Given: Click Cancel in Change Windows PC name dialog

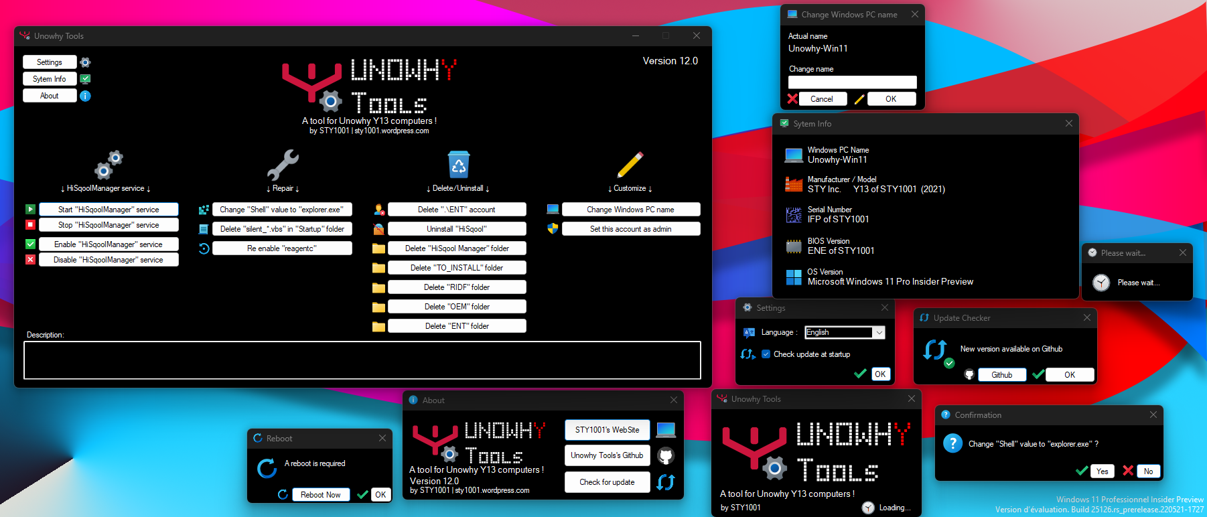Looking at the screenshot, I should click(x=823, y=99).
